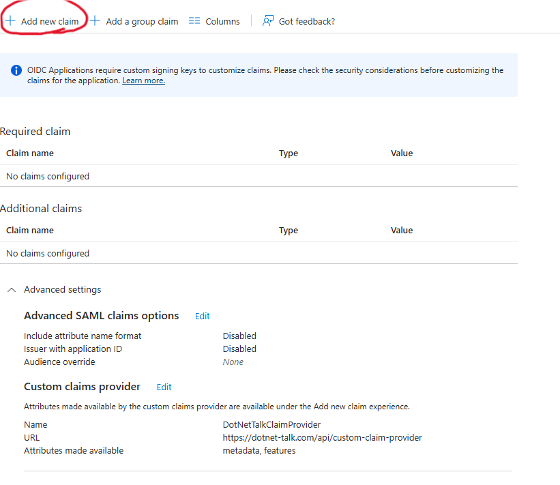Click DotNetTalkClaimProvider name value
The width and height of the screenshot is (560, 485).
tap(271, 425)
